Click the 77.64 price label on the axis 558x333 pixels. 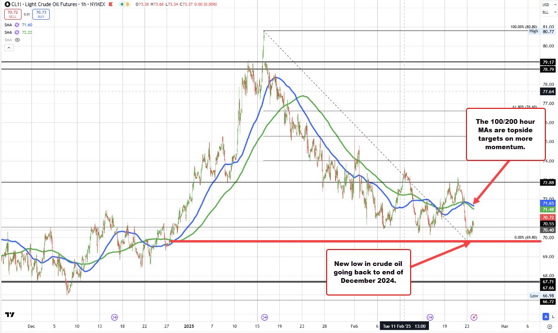(548, 91)
